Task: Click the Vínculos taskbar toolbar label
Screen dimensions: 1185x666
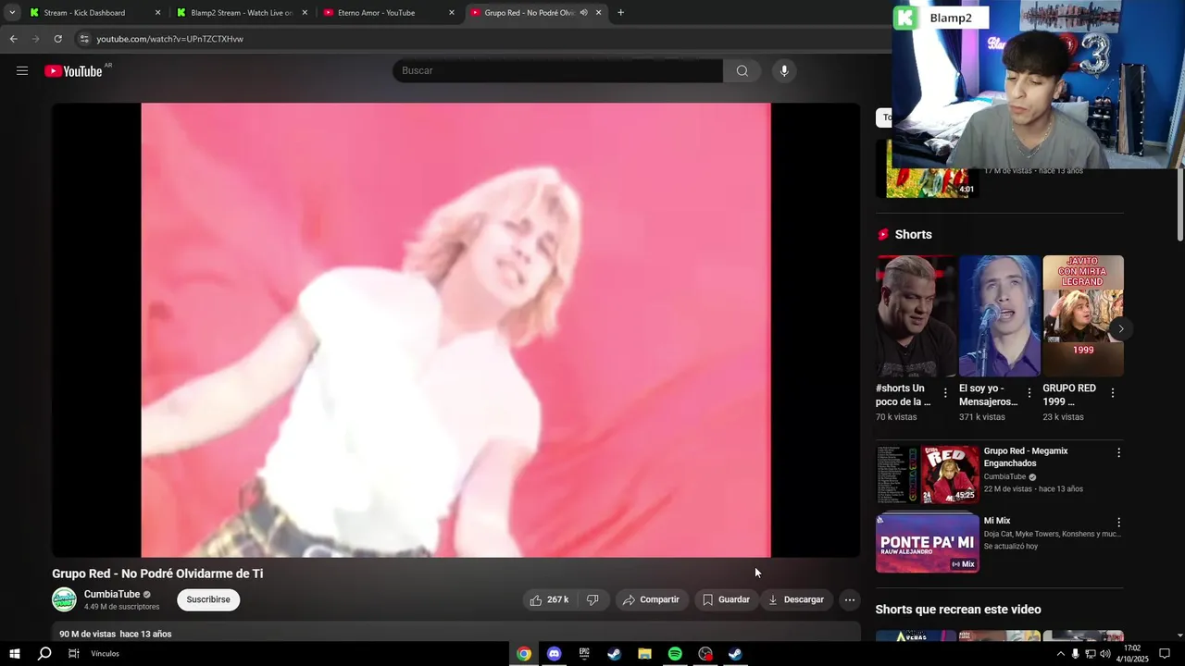Action: (x=106, y=654)
